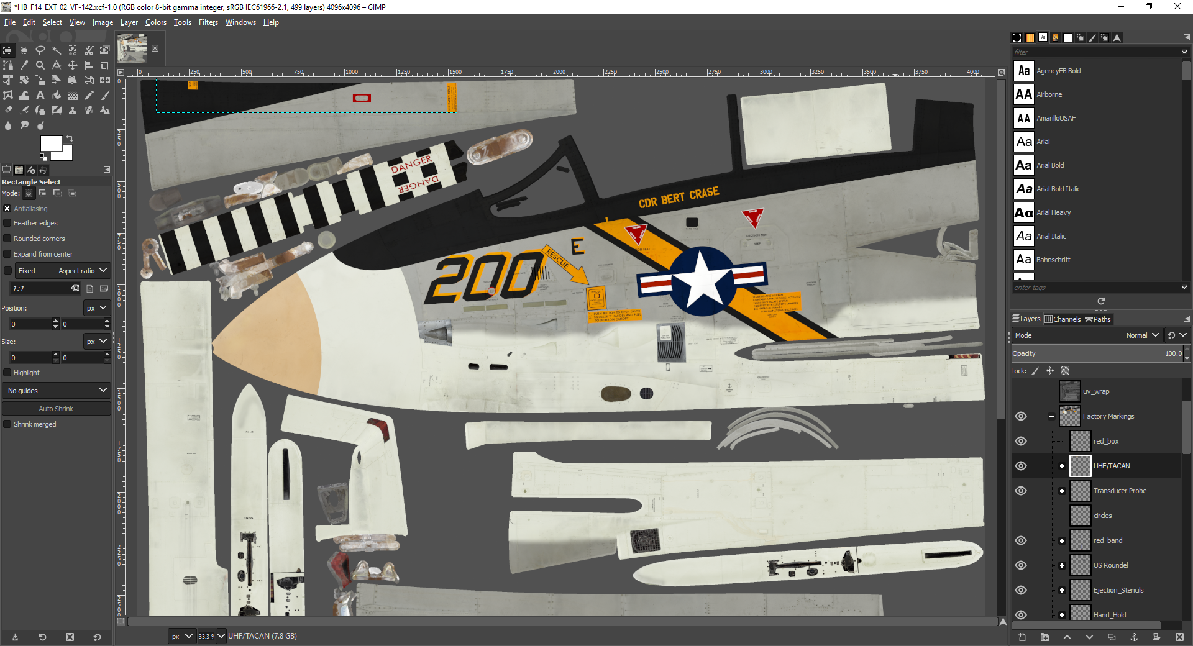
Task: Lower the layer one step
Action: pos(1089,637)
